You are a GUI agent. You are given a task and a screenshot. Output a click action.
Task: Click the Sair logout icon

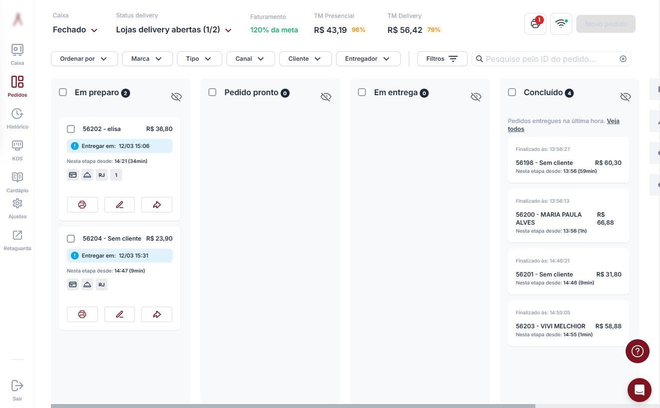[17, 386]
